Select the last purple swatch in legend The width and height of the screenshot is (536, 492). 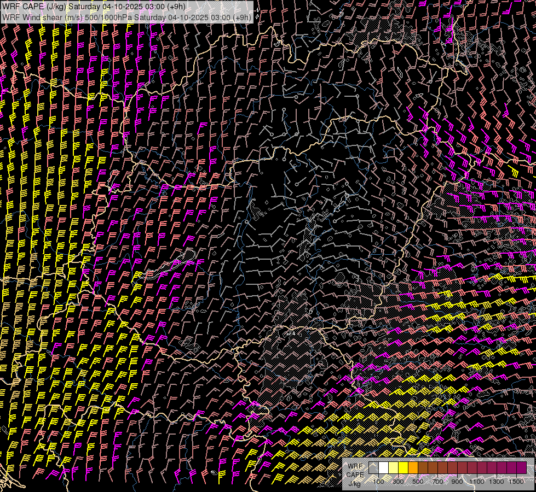(521, 468)
